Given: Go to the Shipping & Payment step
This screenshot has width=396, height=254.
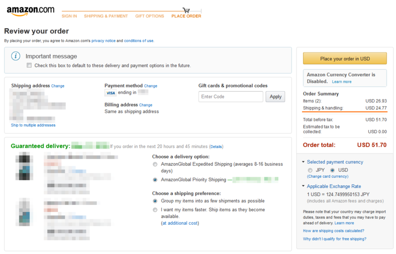Looking at the screenshot, I should tap(106, 16).
